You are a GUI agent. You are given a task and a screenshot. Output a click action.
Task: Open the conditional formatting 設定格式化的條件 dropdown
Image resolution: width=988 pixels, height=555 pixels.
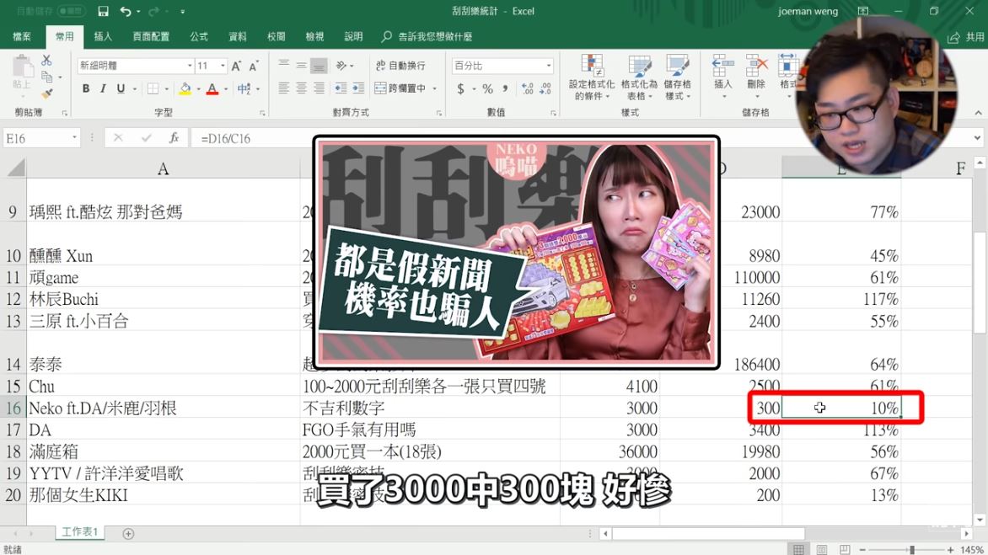pos(592,79)
